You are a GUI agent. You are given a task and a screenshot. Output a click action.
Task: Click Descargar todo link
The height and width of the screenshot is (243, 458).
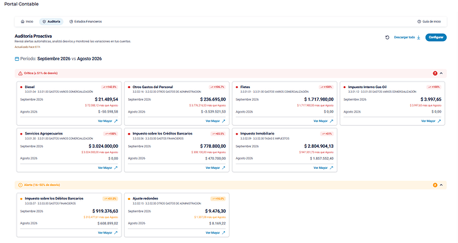[x=407, y=37]
